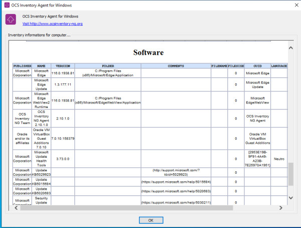The width and height of the screenshot is (301, 228).
Task: Click the NAME column header
Action: click(41, 66)
